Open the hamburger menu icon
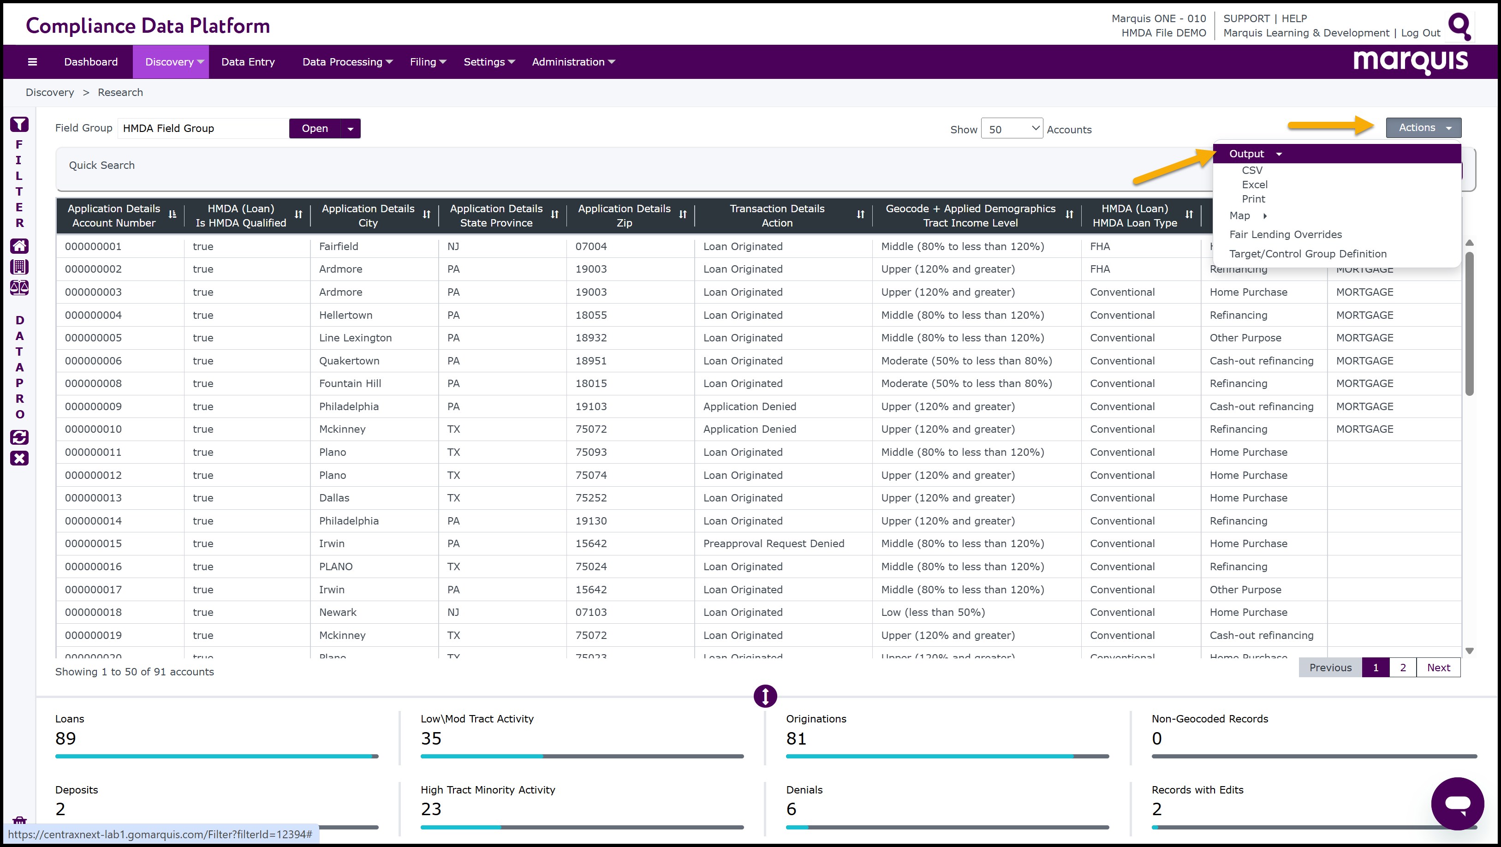This screenshot has height=847, width=1501. [33, 62]
